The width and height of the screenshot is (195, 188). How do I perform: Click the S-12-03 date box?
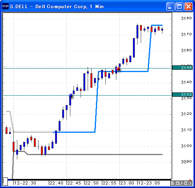click(182, 183)
